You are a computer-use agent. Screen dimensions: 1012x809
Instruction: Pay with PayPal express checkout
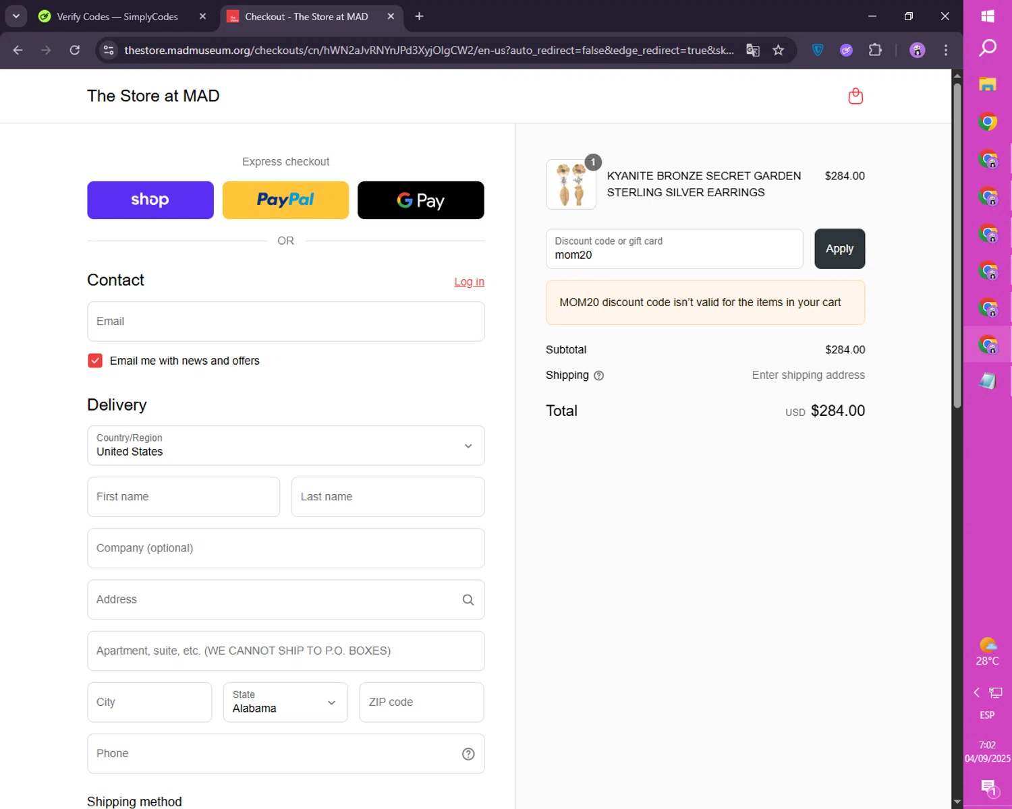tap(285, 200)
